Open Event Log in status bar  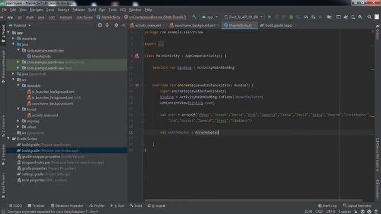point(327,206)
